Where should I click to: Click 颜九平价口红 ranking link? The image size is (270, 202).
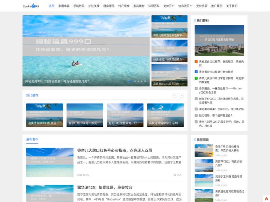pos(221,101)
